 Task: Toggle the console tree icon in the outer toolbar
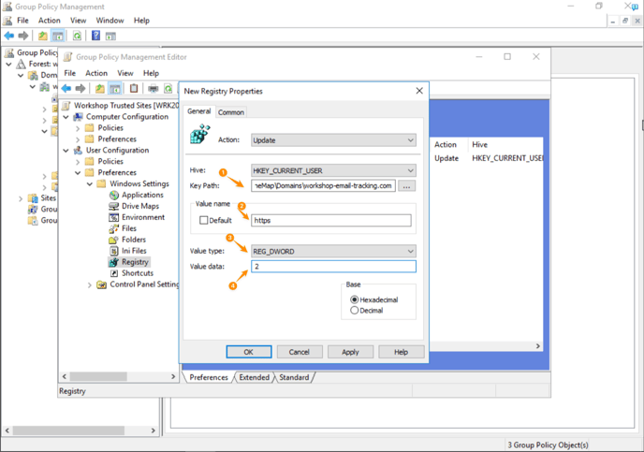click(x=58, y=36)
